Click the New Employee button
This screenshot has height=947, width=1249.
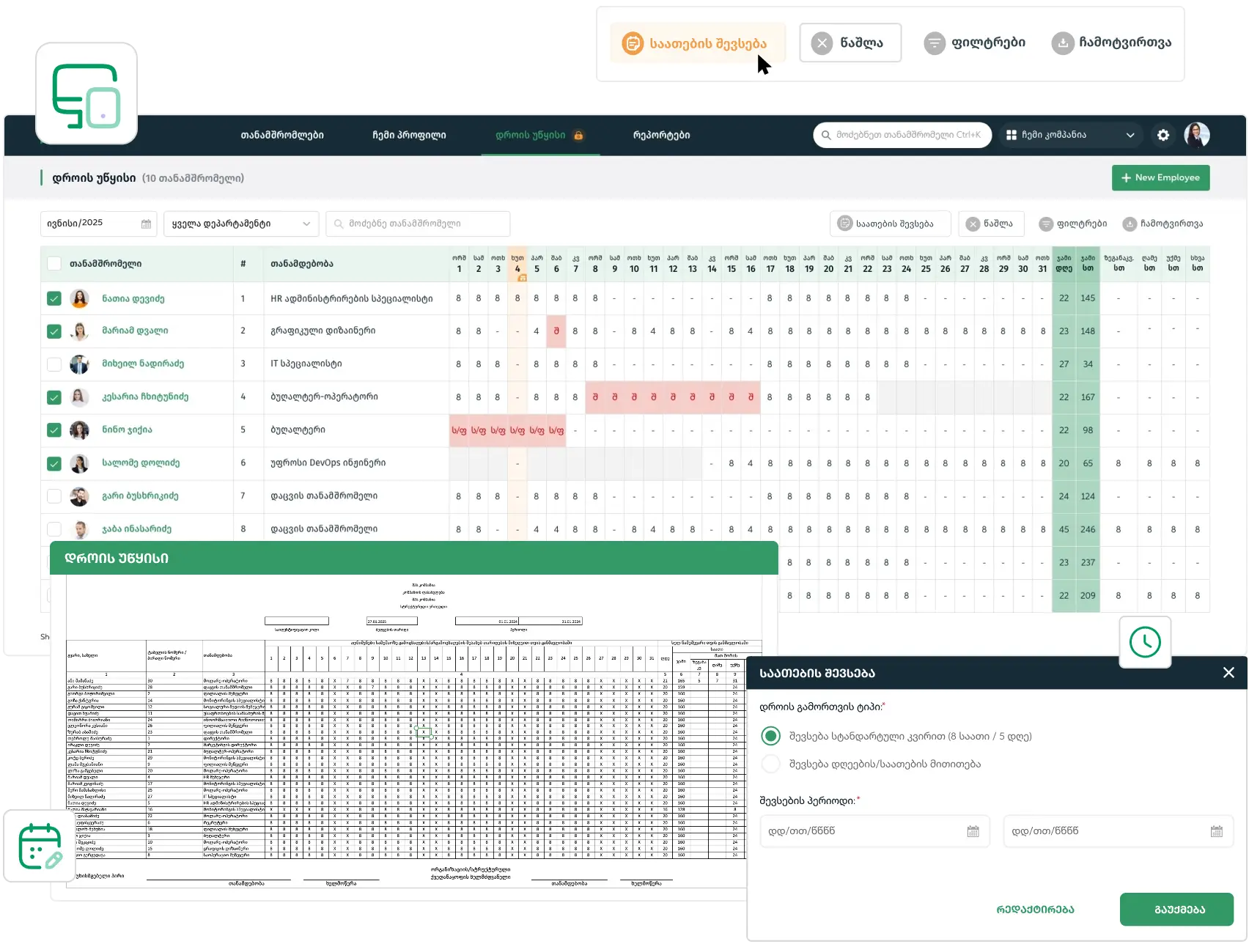(x=1160, y=177)
